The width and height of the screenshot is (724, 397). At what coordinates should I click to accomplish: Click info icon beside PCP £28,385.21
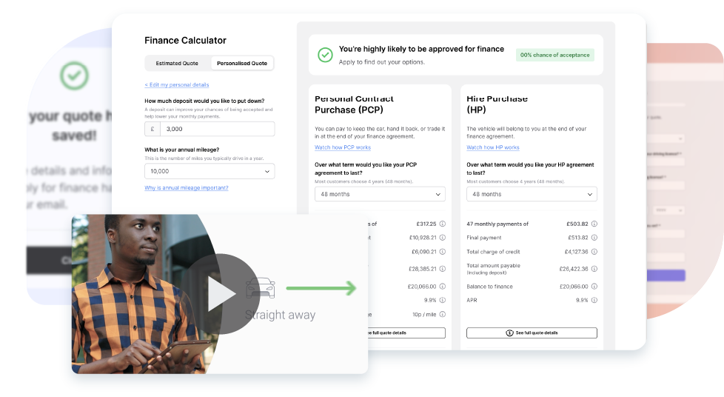pos(443,269)
